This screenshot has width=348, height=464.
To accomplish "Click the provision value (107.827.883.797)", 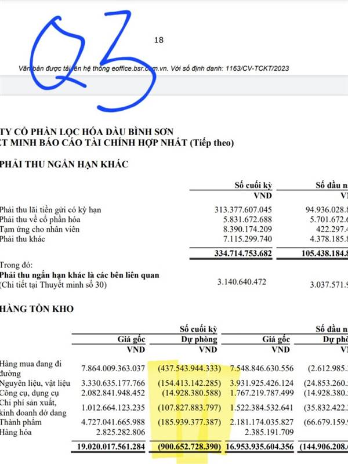I will pos(190,408).
